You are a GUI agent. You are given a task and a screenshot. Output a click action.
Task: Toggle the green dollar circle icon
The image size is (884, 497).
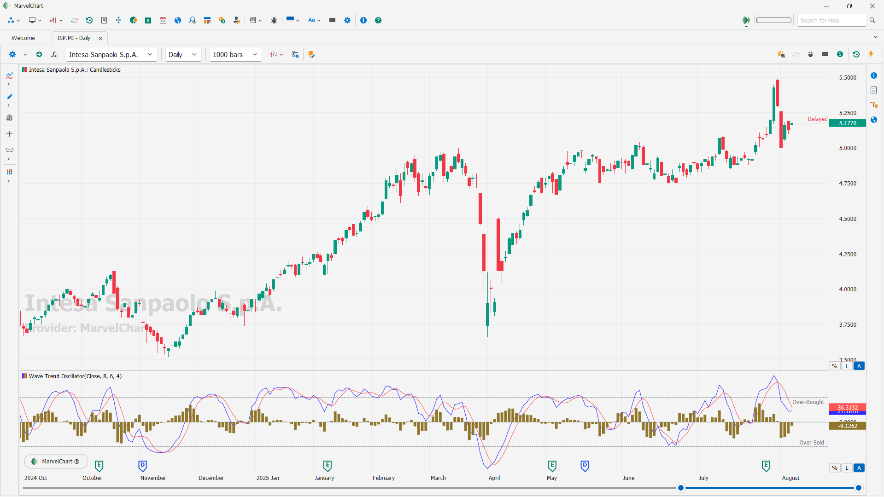840,54
